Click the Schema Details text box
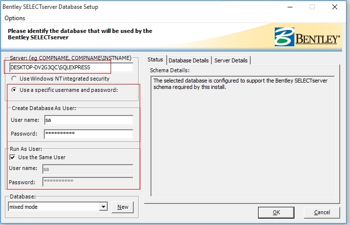The image size is (350, 225). [x=243, y=136]
